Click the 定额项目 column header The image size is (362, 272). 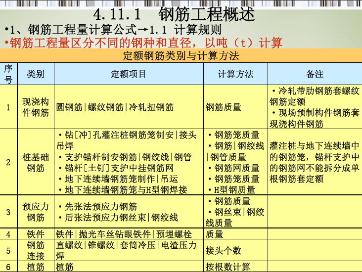tap(128, 74)
